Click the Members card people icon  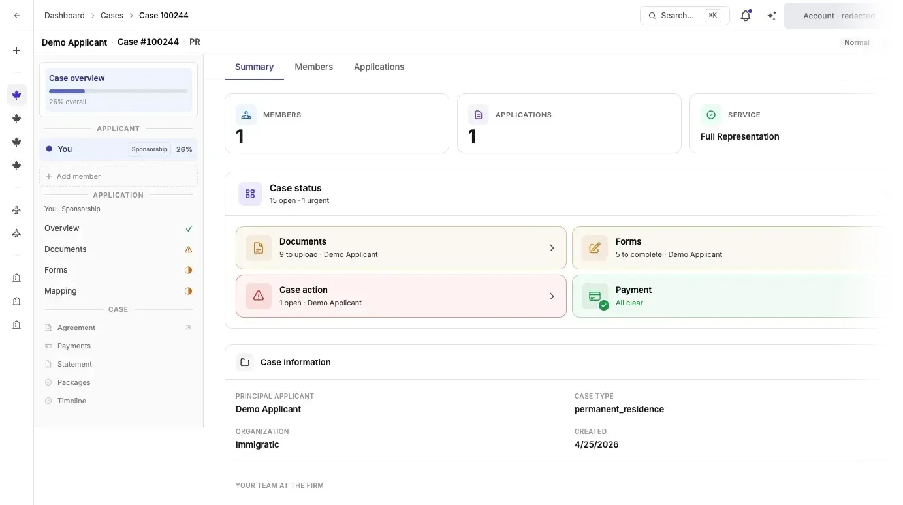(x=246, y=115)
